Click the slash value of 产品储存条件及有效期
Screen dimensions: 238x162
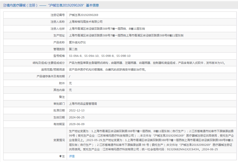tap(69, 76)
